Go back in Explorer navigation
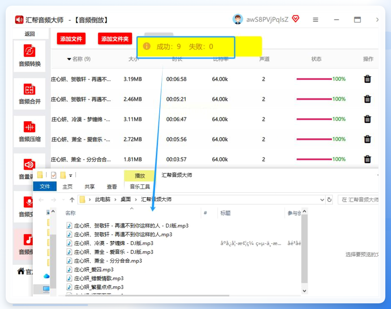Viewport: 391px width, 309px height. (x=41, y=200)
